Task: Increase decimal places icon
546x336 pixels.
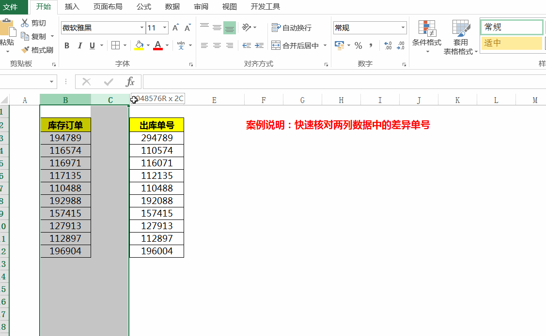Action: point(388,45)
